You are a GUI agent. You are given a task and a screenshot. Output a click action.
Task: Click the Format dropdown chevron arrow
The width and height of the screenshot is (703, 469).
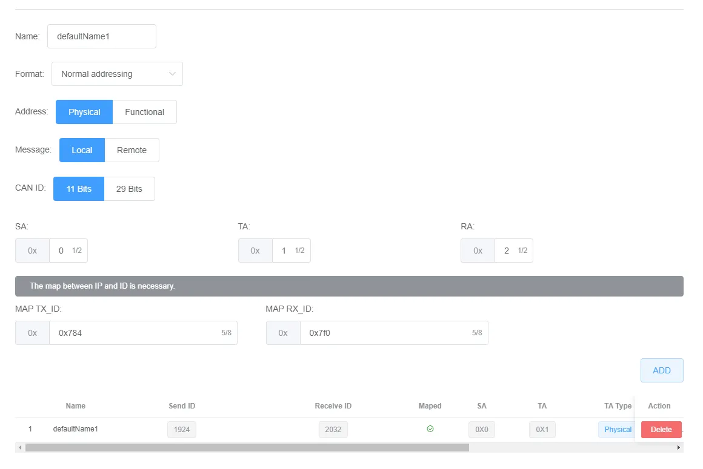[172, 74]
